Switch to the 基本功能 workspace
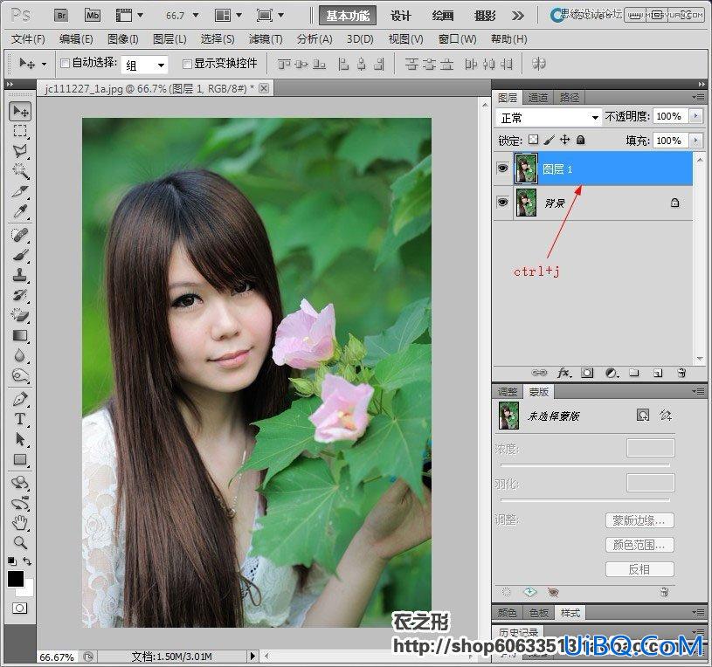 coord(348,16)
